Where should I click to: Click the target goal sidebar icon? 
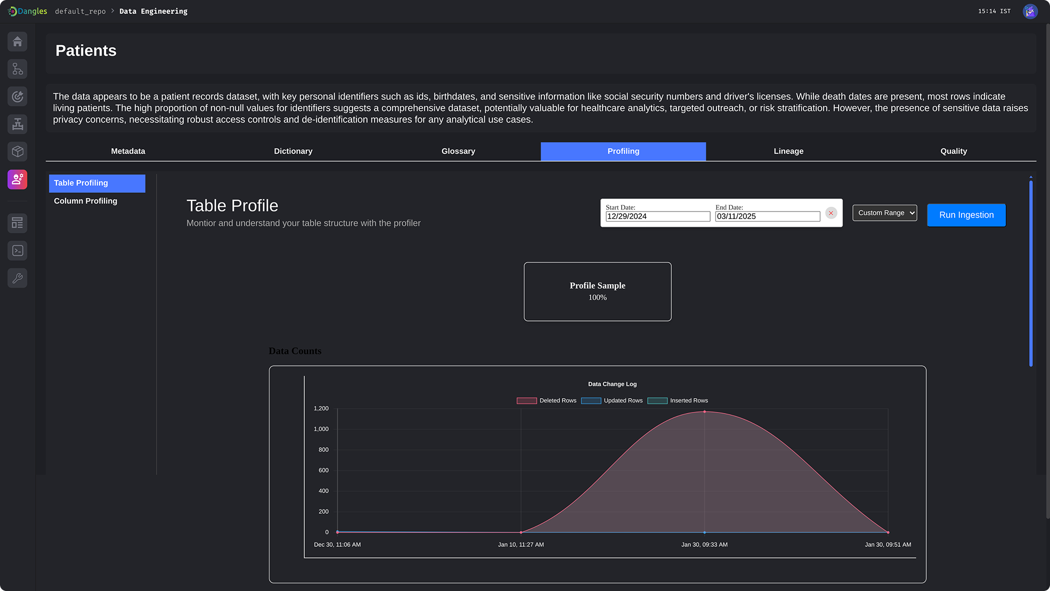click(18, 96)
